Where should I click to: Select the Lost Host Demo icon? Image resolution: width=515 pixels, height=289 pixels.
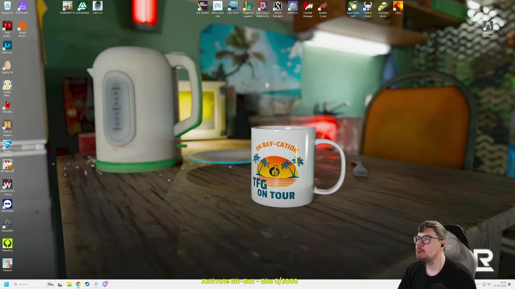coord(383,10)
